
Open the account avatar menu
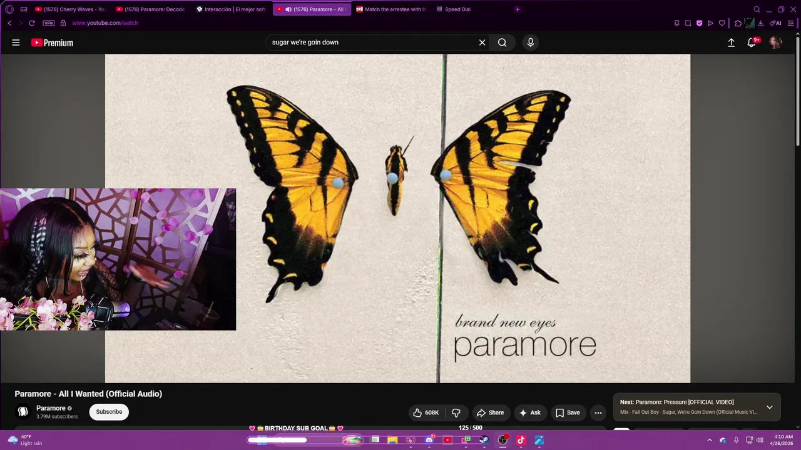[776, 42]
